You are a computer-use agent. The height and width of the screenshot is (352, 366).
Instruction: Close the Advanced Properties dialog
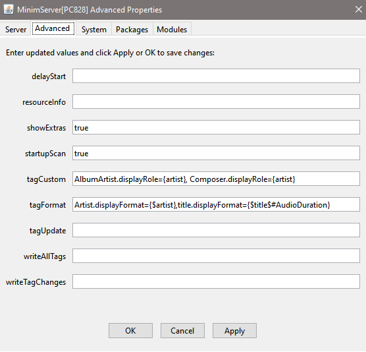[358, 10]
